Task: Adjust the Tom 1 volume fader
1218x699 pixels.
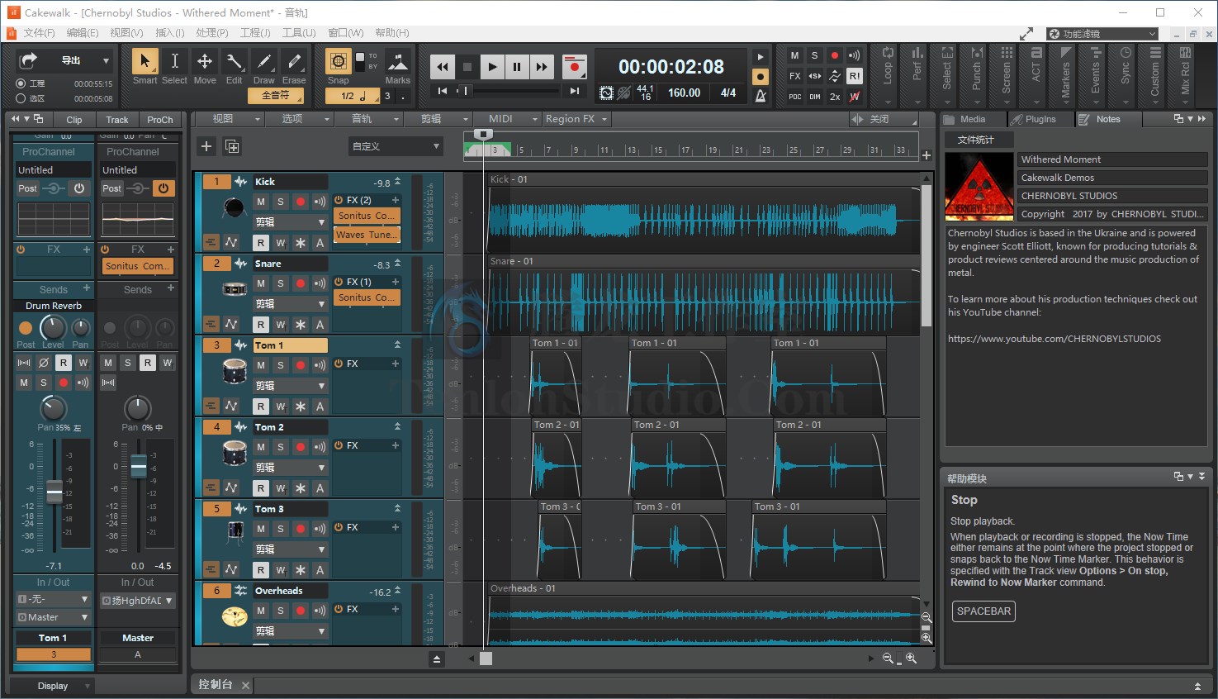Action: 54,491
